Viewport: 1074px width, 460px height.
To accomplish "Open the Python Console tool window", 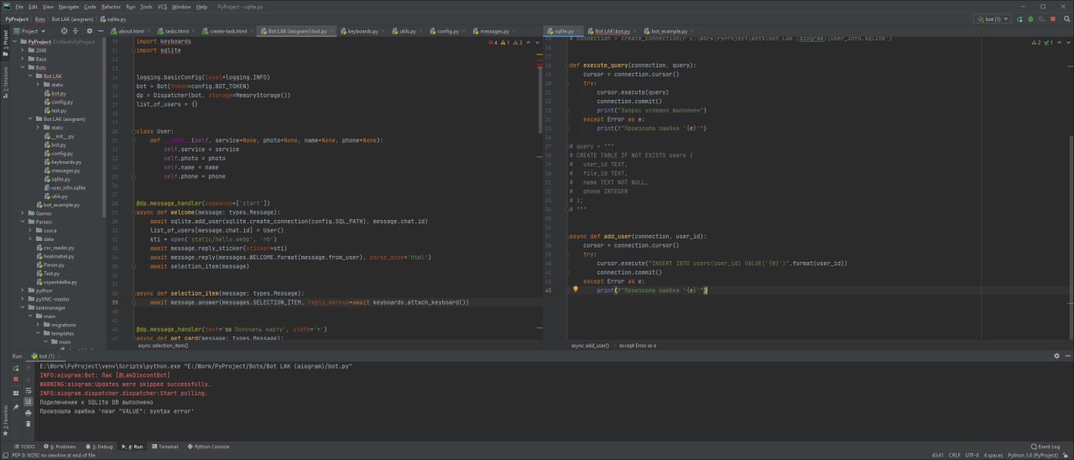I will (x=208, y=447).
